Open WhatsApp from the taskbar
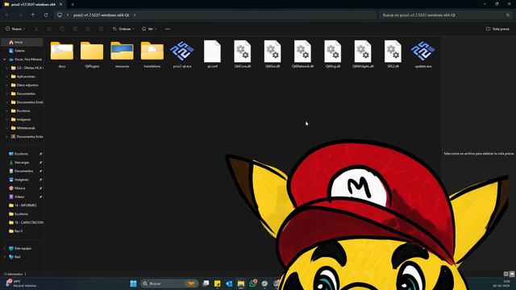Screen dimensions: 516x290 click(253, 284)
